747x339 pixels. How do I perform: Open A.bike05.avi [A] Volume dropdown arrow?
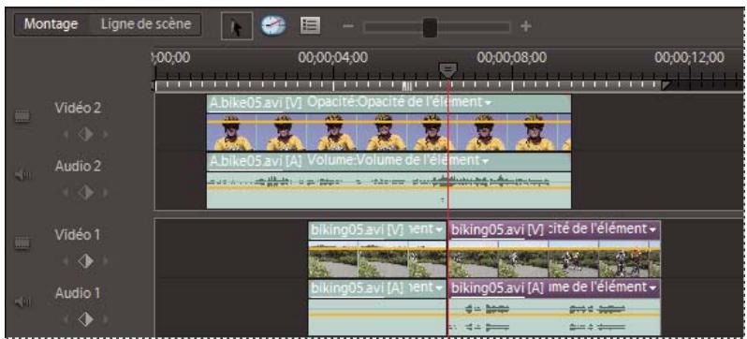coord(485,162)
